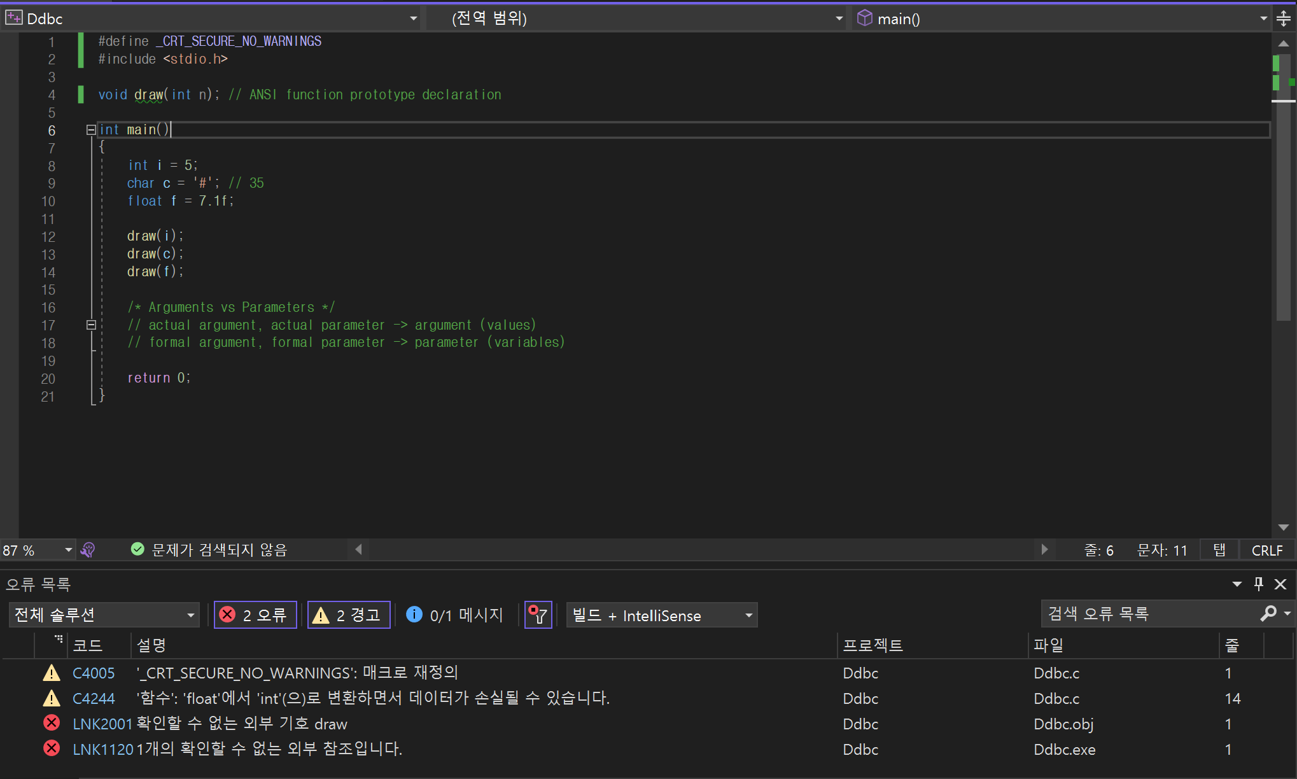The width and height of the screenshot is (1297, 779).
Task: Click the return 0; statement
Action: [158, 378]
